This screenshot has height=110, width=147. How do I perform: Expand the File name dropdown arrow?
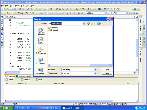95,70
